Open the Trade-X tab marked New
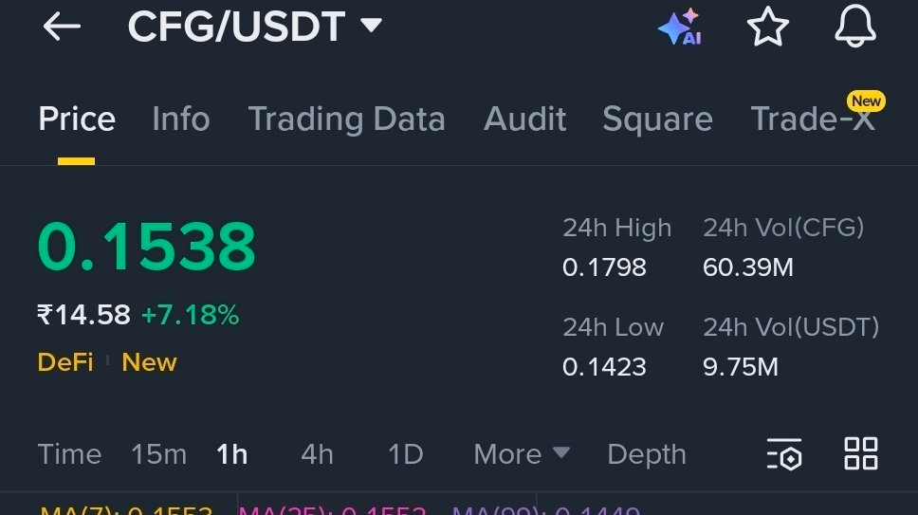918x515 pixels. point(814,119)
